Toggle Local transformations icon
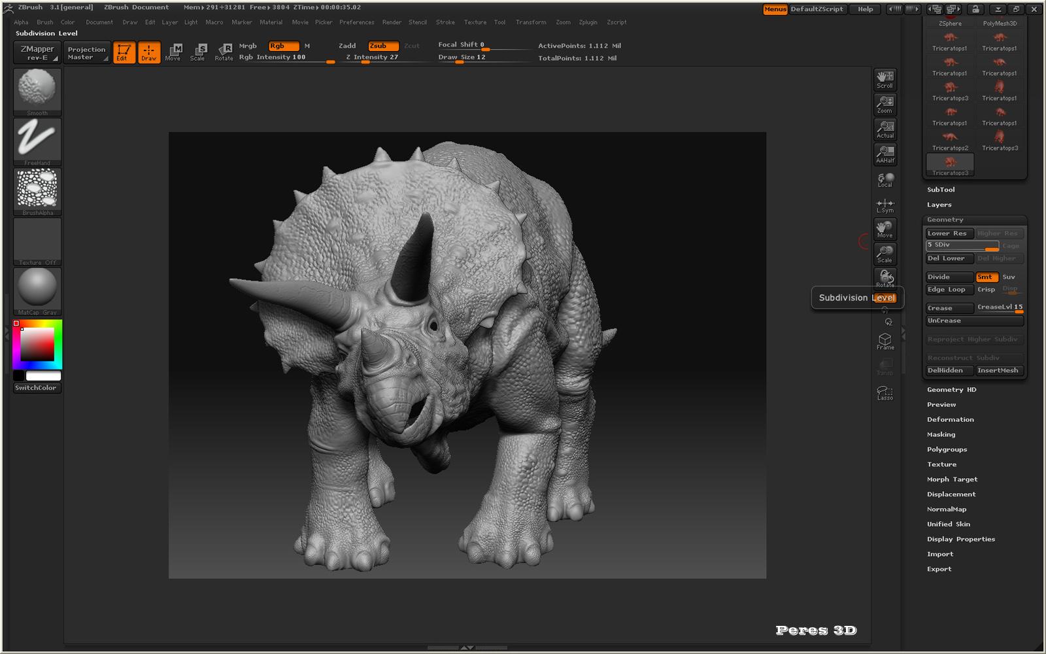The width and height of the screenshot is (1046, 654). pyautogui.click(x=885, y=179)
